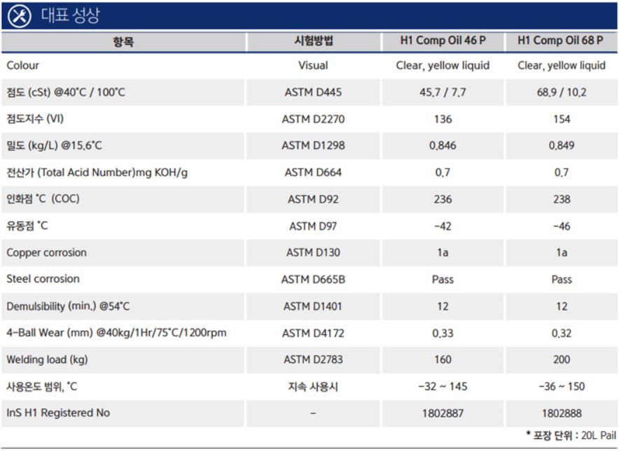Click the '인화점 °C (COC)' row label
The image size is (619, 451).
coord(43,199)
